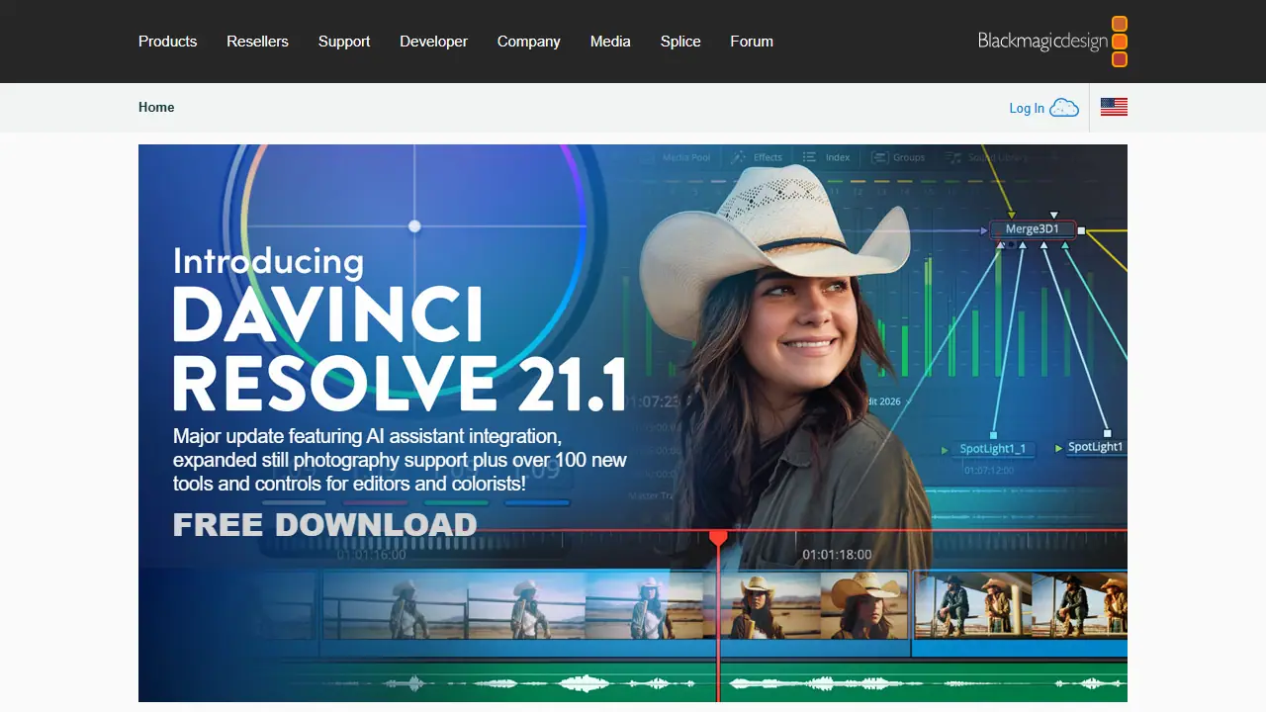Click the red playhead marker on timeline

point(718,539)
